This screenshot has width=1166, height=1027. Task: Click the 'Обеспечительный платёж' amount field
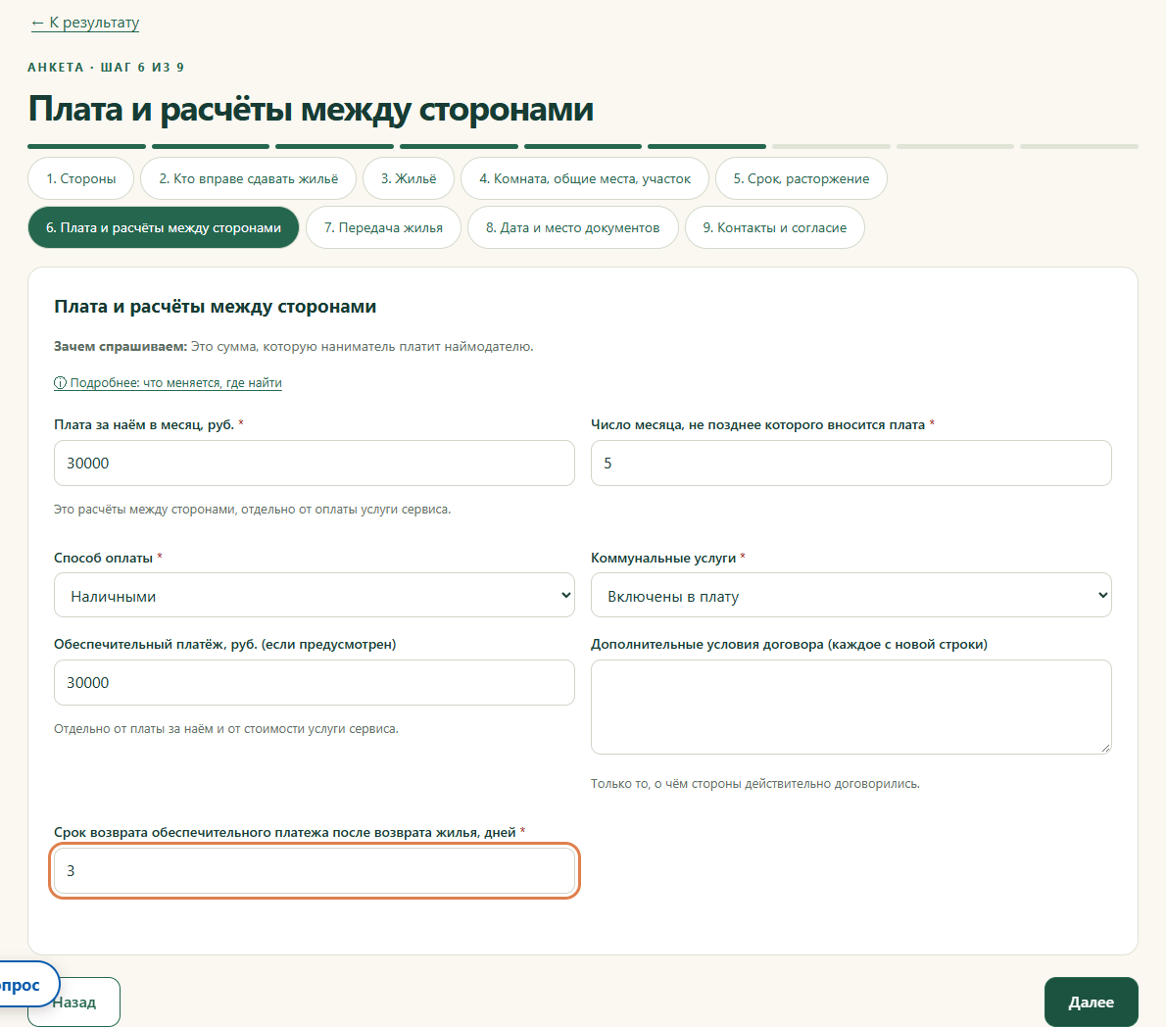pyautogui.click(x=314, y=683)
